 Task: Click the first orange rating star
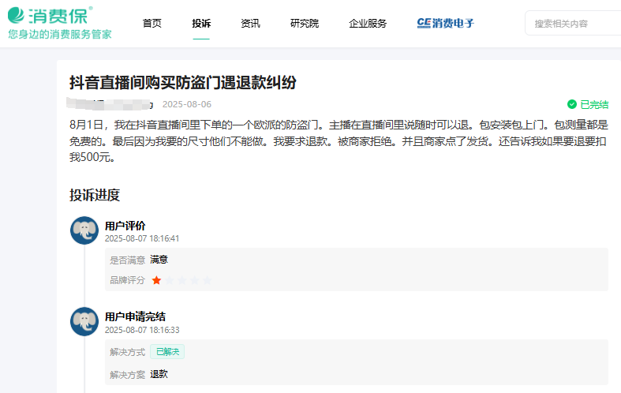click(x=156, y=280)
